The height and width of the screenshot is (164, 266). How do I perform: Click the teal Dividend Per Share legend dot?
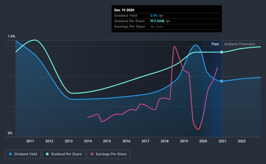[x=47, y=154]
